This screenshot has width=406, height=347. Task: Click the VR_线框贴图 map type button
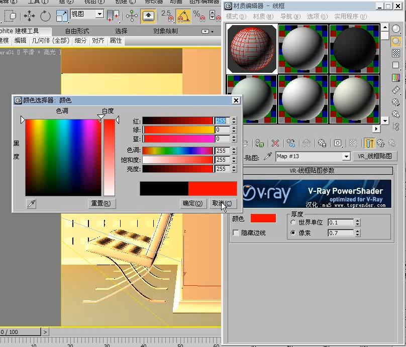coord(375,156)
